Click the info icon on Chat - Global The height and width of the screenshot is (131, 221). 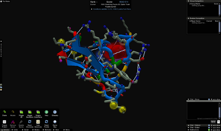[x=209, y=128]
